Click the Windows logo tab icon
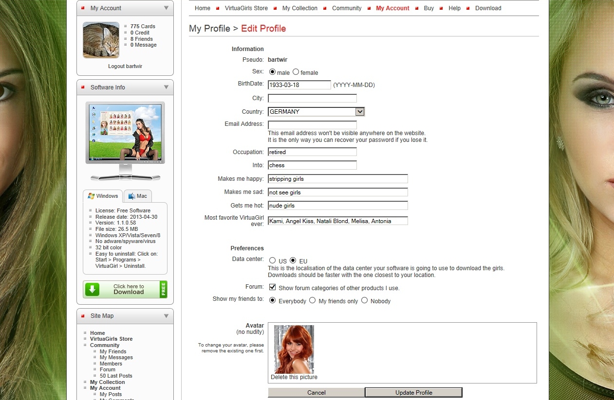614x400 pixels. (x=91, y=196)
